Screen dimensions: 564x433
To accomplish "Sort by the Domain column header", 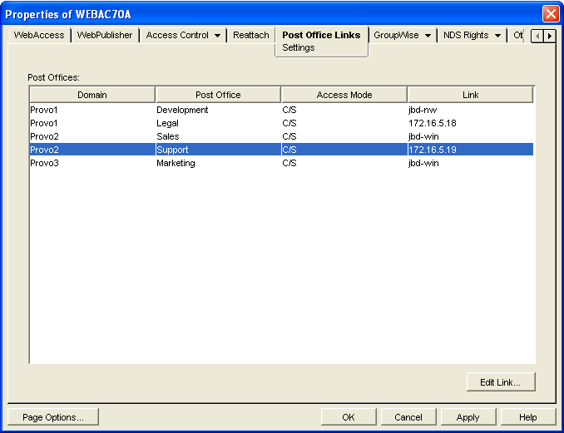I will 92,95.
